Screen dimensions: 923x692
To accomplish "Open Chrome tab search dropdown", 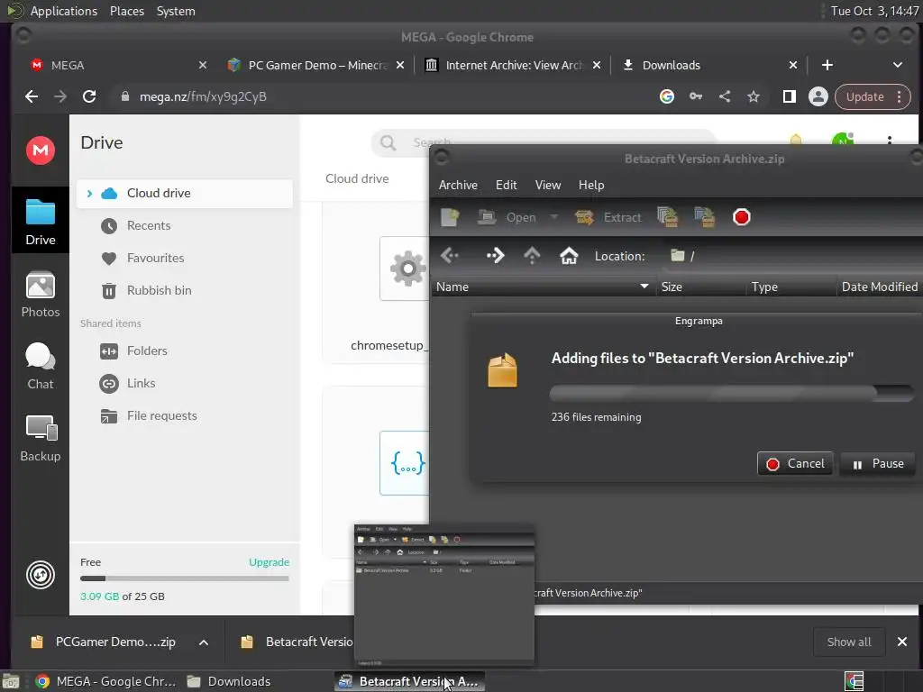I will click(x=898, y=65).
